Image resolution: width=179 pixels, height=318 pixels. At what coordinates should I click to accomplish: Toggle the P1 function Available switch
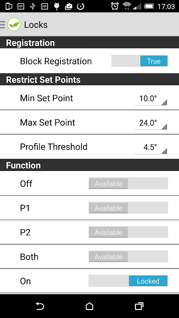point(128,208)
